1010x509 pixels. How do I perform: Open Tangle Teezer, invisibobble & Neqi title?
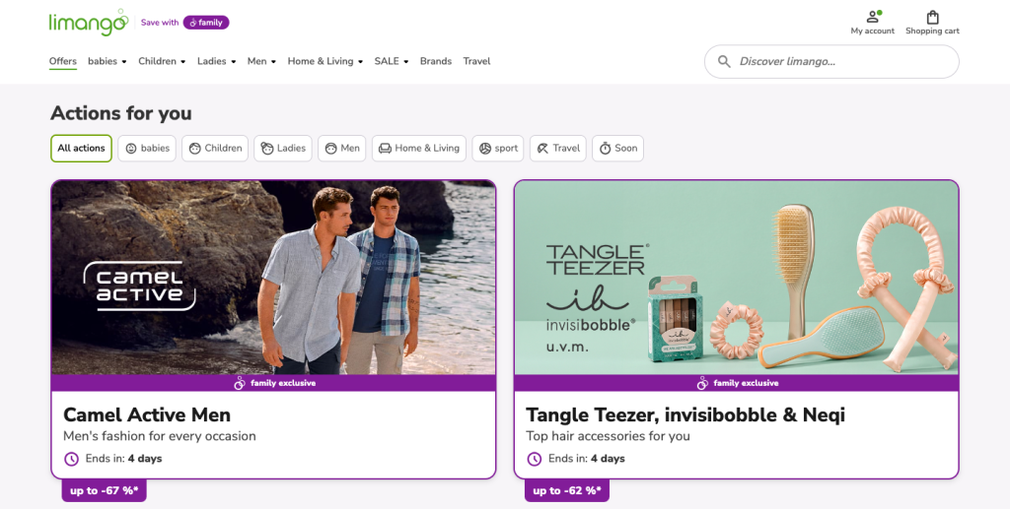pos(685,414)
